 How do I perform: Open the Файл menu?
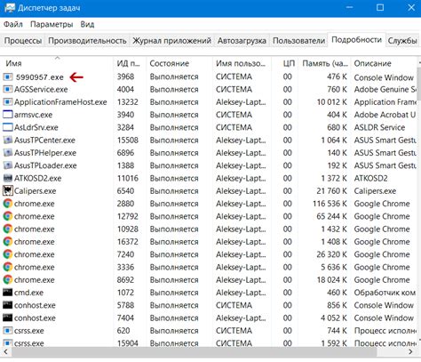(x=13, y=24)
